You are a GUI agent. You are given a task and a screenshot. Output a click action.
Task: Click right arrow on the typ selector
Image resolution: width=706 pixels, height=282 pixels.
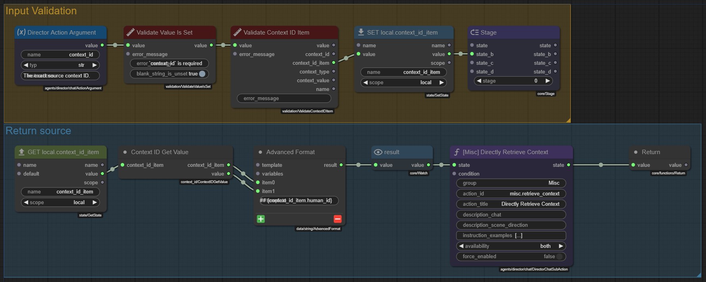[94, 65]
